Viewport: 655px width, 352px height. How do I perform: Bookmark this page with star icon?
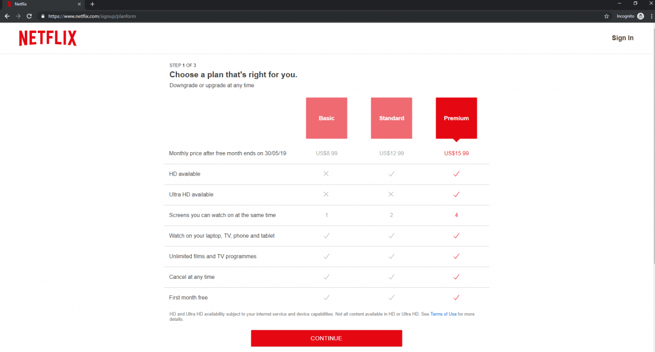[x=606, y=16]
